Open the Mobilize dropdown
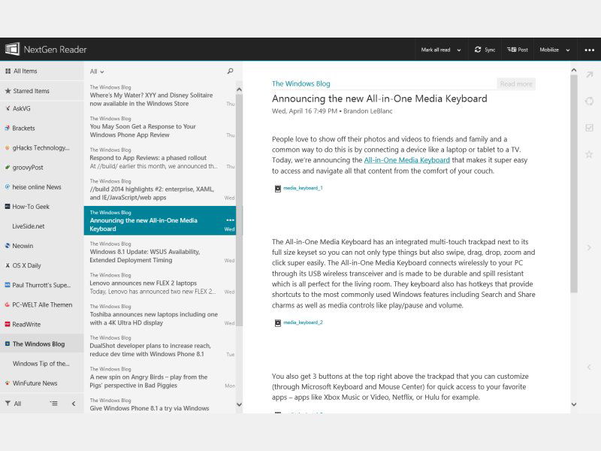This screenshot has width=601, height=451. (x=554, y=50)
